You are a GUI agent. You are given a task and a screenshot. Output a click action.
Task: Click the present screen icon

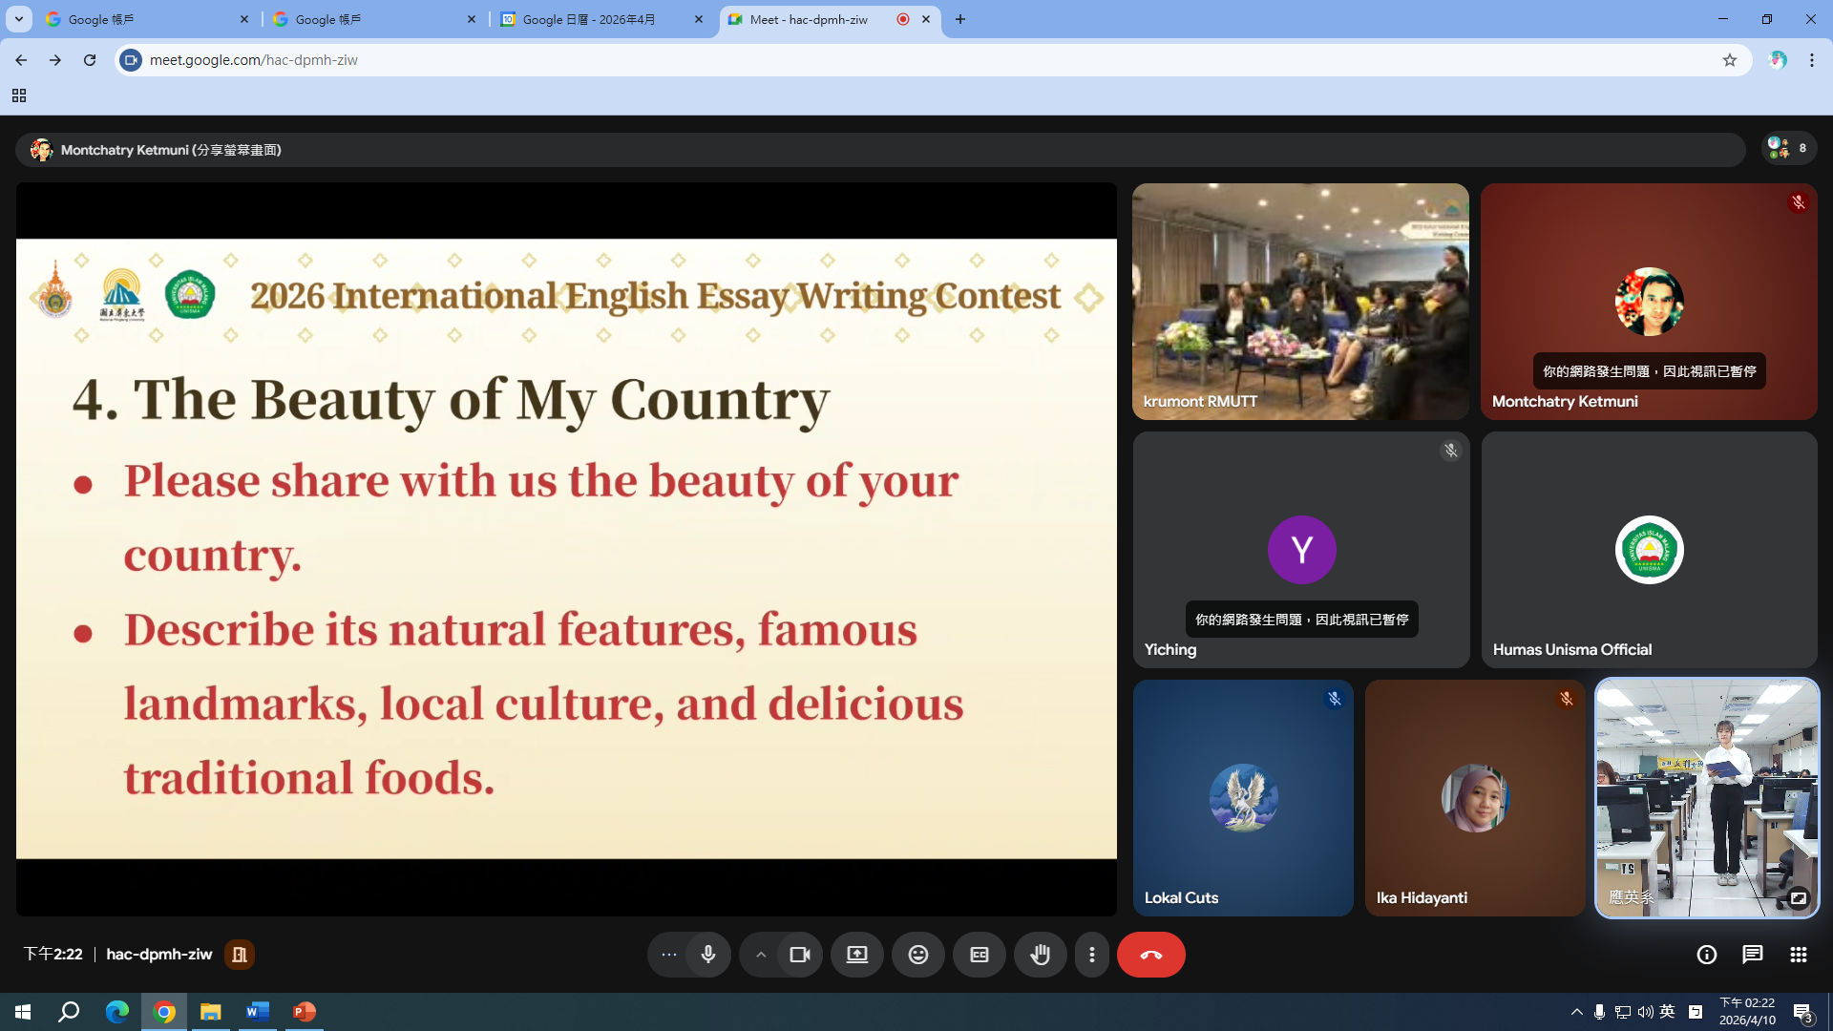[856, 955]
